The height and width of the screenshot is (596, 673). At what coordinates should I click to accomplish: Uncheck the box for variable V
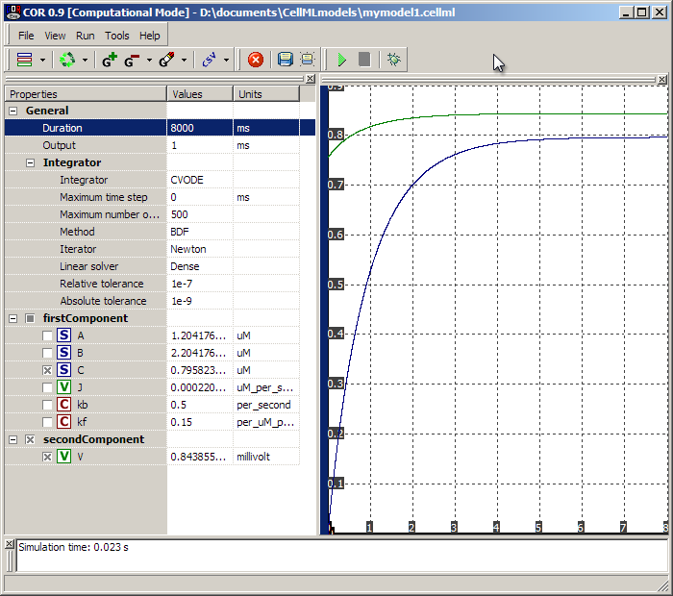47,457
